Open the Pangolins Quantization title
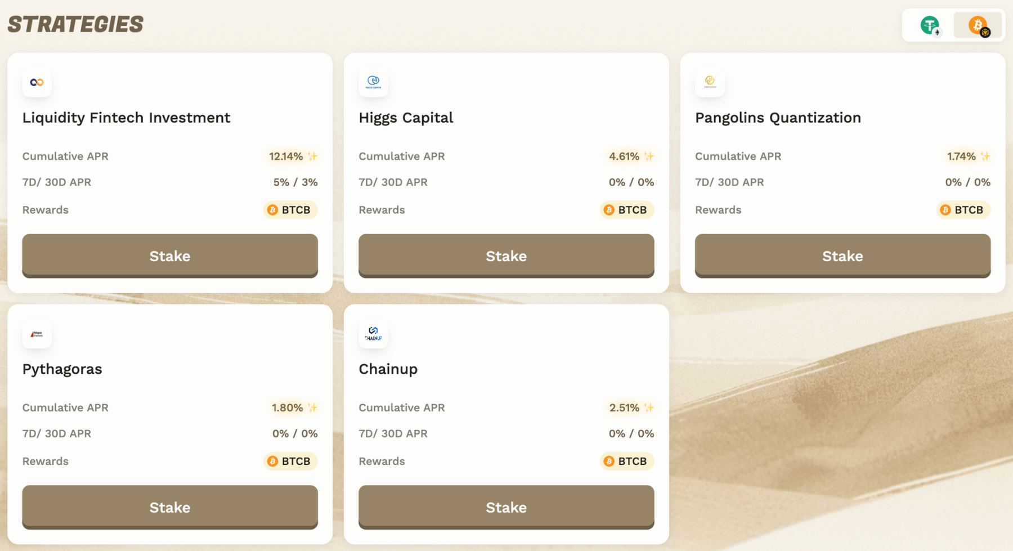1013x551 pixels. pyautogui.click(x=778, y=118)
